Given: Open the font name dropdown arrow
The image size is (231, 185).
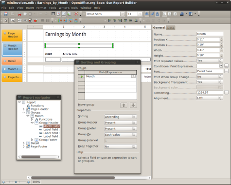Looking at the screenshot, I should pos(123,14).
